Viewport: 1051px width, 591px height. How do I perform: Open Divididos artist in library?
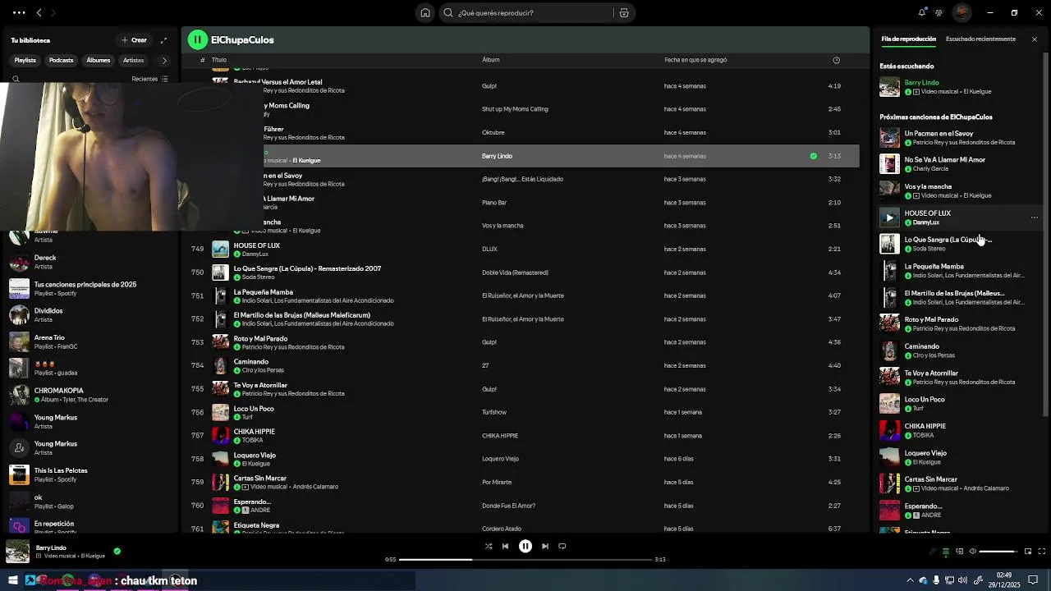(x=89, y=314)
